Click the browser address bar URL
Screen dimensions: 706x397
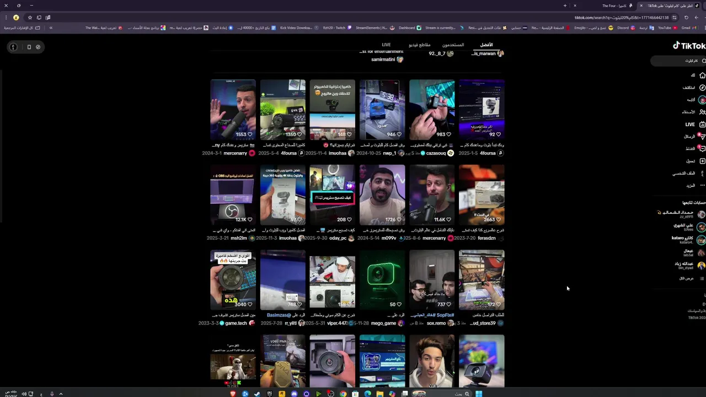pyautogui.click(x=621, y=18)
